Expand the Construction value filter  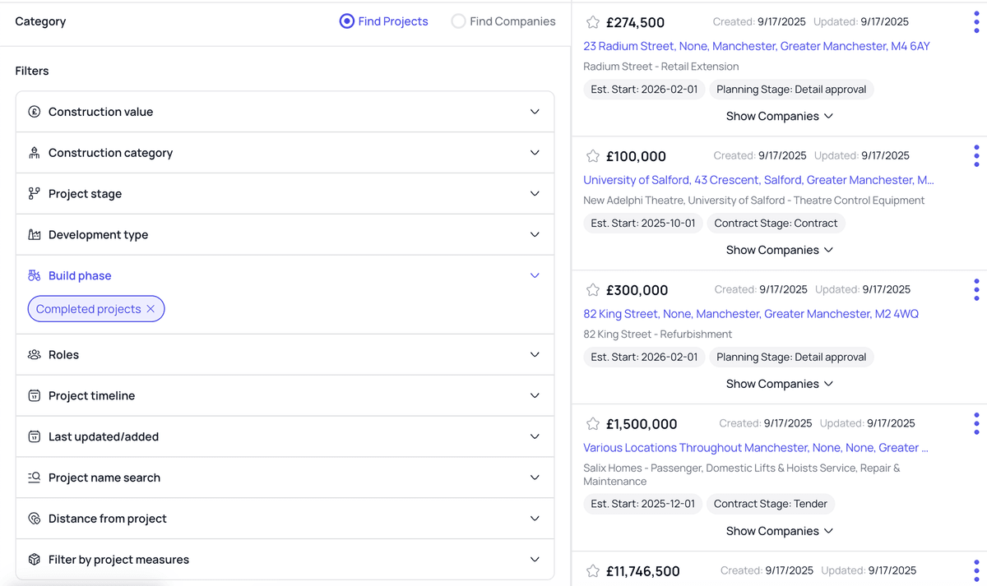pyautogui.click(x=285, y=112)
